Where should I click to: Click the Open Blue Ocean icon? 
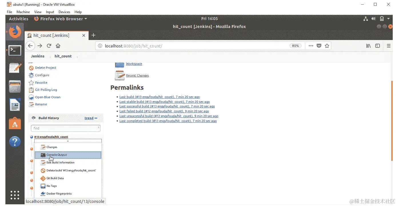pyautogui.click(x=31, y=97)
